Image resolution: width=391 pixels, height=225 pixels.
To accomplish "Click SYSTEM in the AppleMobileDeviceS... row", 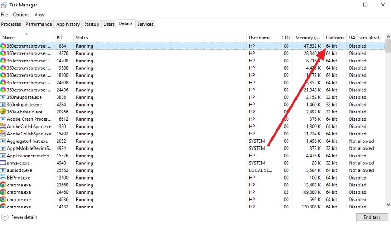I will [257, 148].
